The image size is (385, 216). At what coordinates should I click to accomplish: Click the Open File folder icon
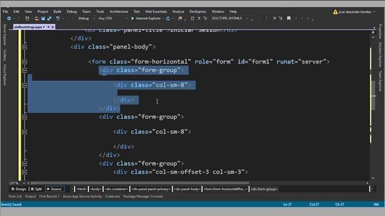37,19
